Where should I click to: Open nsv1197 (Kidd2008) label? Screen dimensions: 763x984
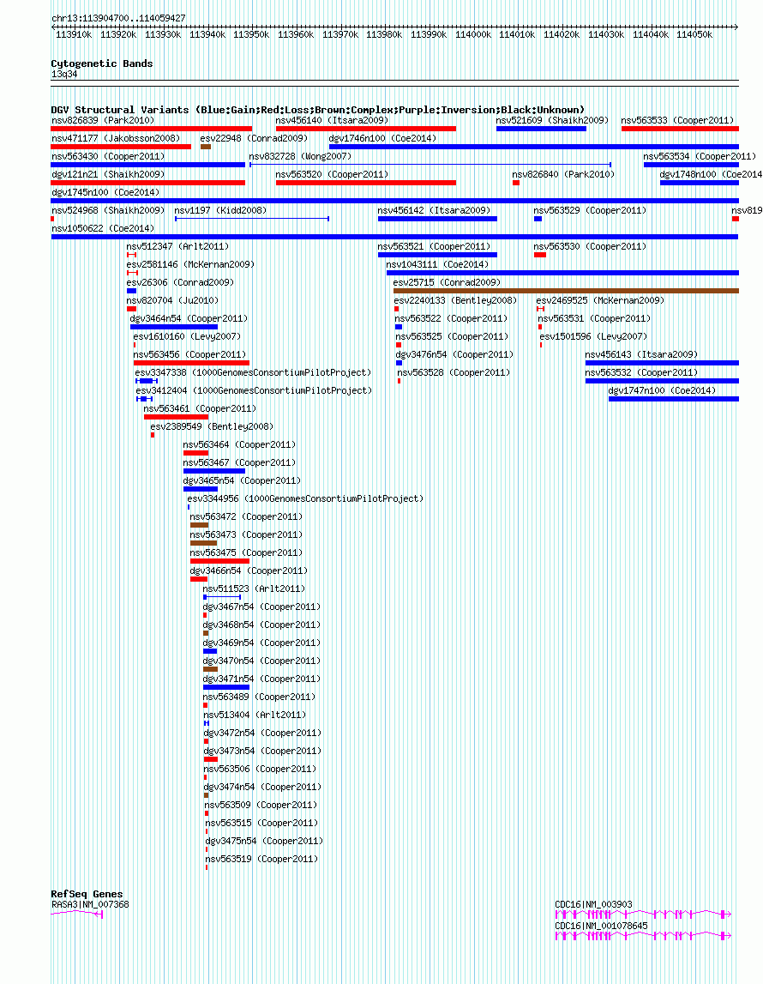click(x=220, y=210)
